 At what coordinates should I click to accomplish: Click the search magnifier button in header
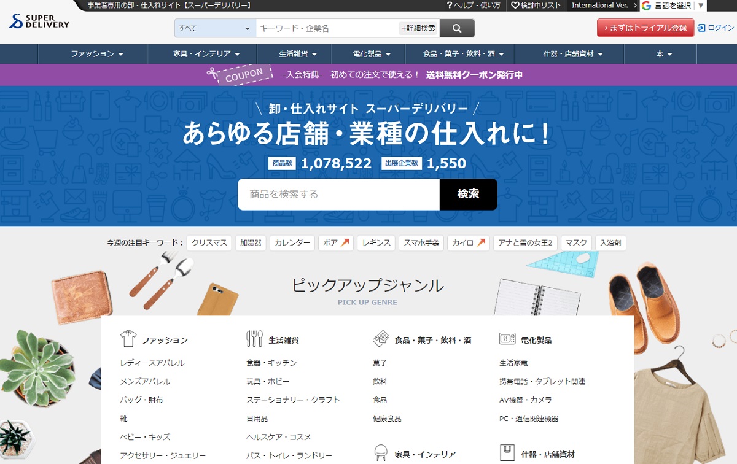457,28
